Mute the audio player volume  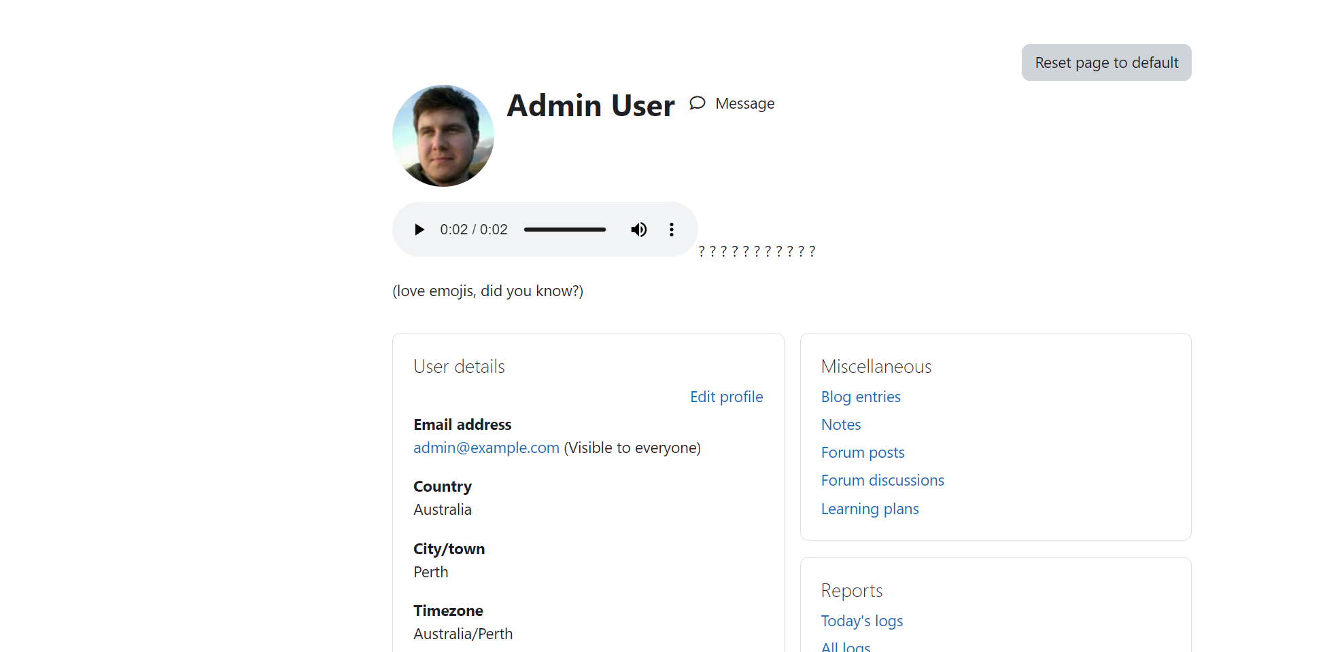coord(638,230)
